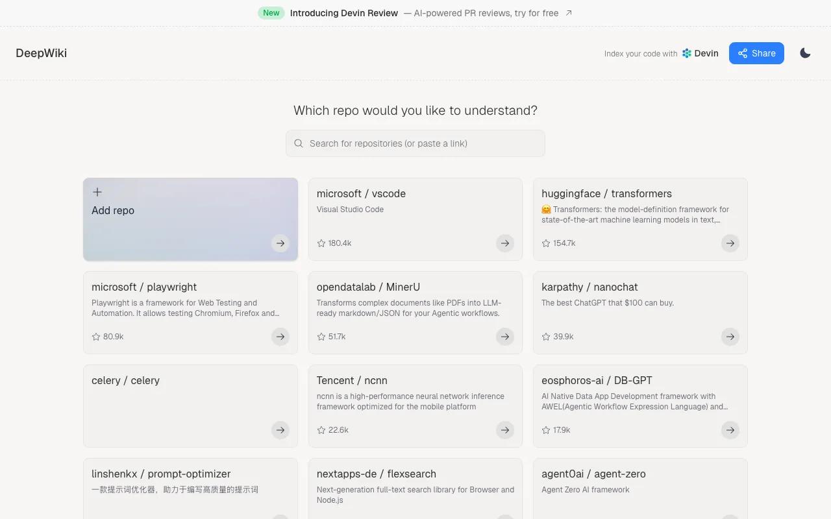Open the celery / celery arrow button

[x=280, y=430]
